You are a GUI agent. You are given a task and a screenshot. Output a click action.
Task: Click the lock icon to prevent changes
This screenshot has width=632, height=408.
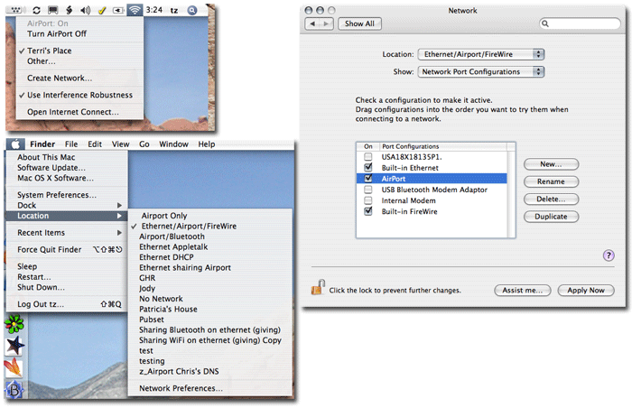point(318,288)
